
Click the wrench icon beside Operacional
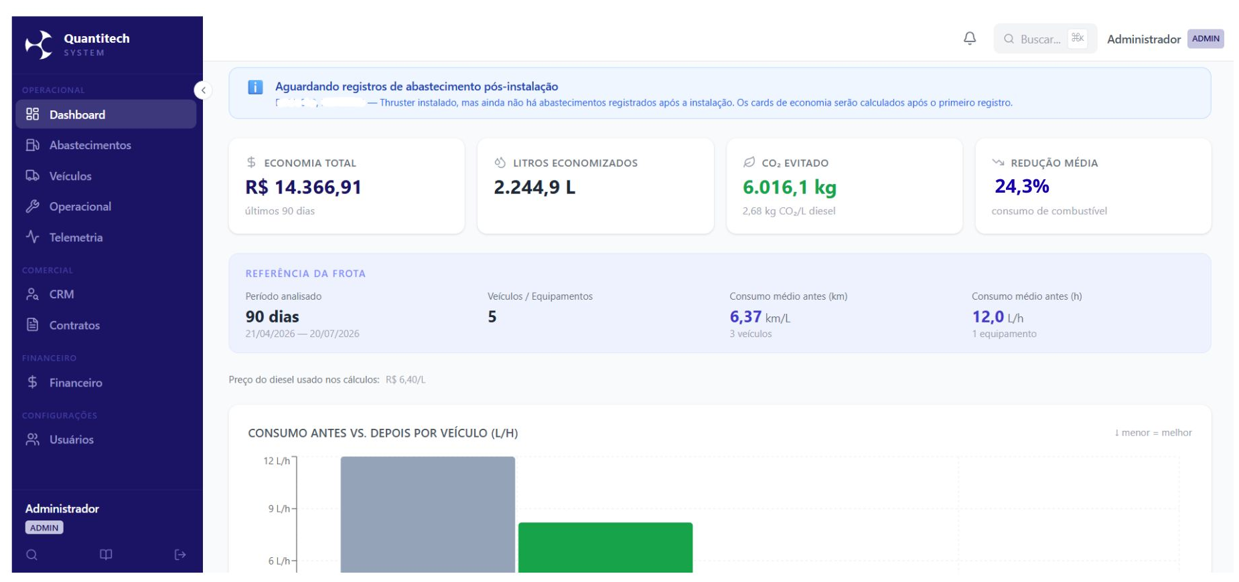click(x=32, y=207)
